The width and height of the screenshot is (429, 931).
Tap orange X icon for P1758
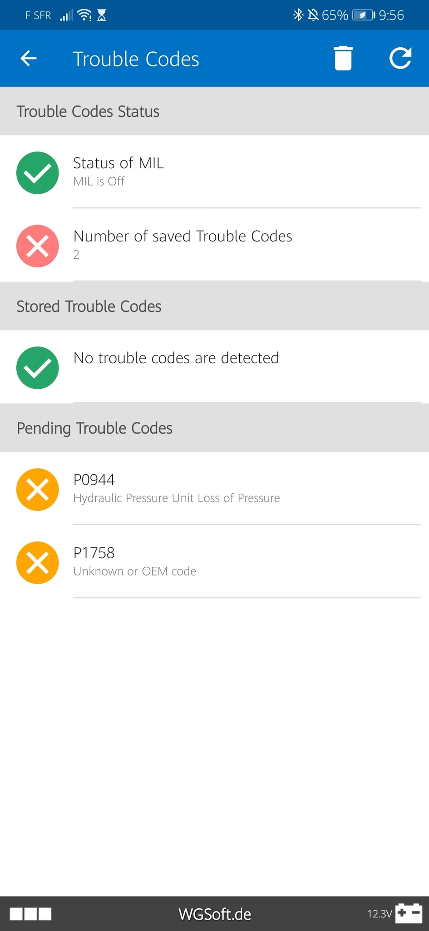(38, 563)
